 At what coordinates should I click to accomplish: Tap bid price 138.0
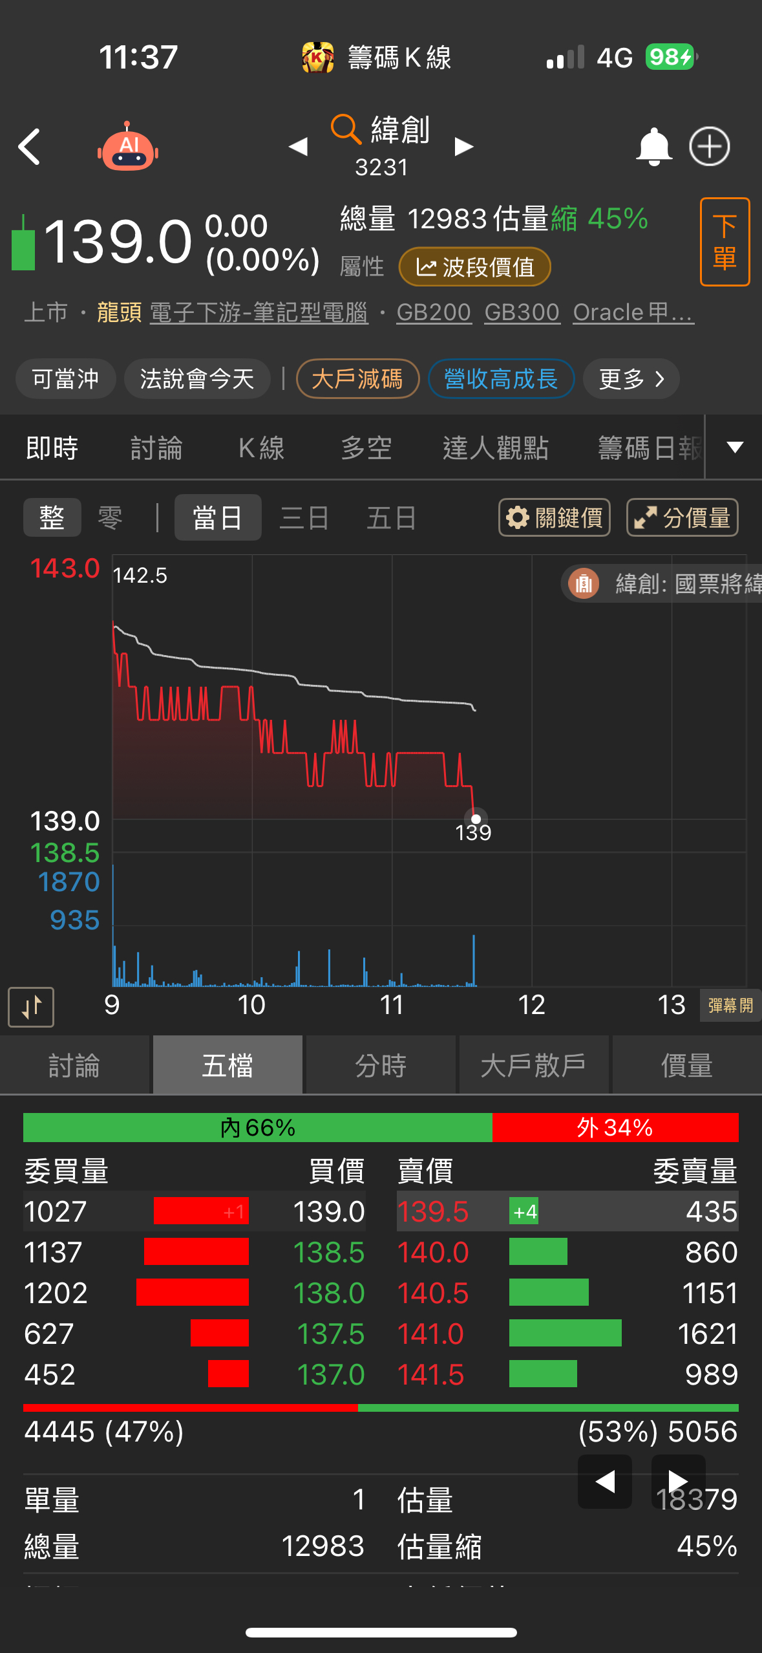coord(329,1293)
